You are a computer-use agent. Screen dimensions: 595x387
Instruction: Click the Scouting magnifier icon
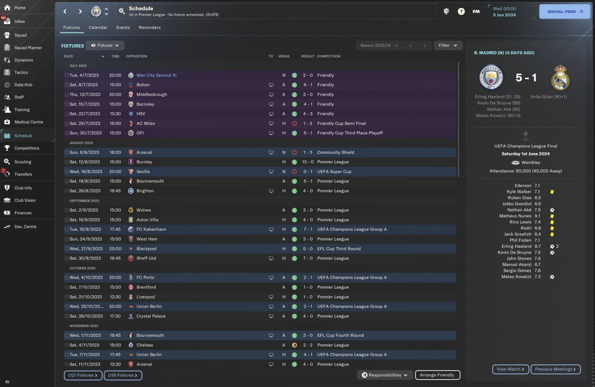7,162
